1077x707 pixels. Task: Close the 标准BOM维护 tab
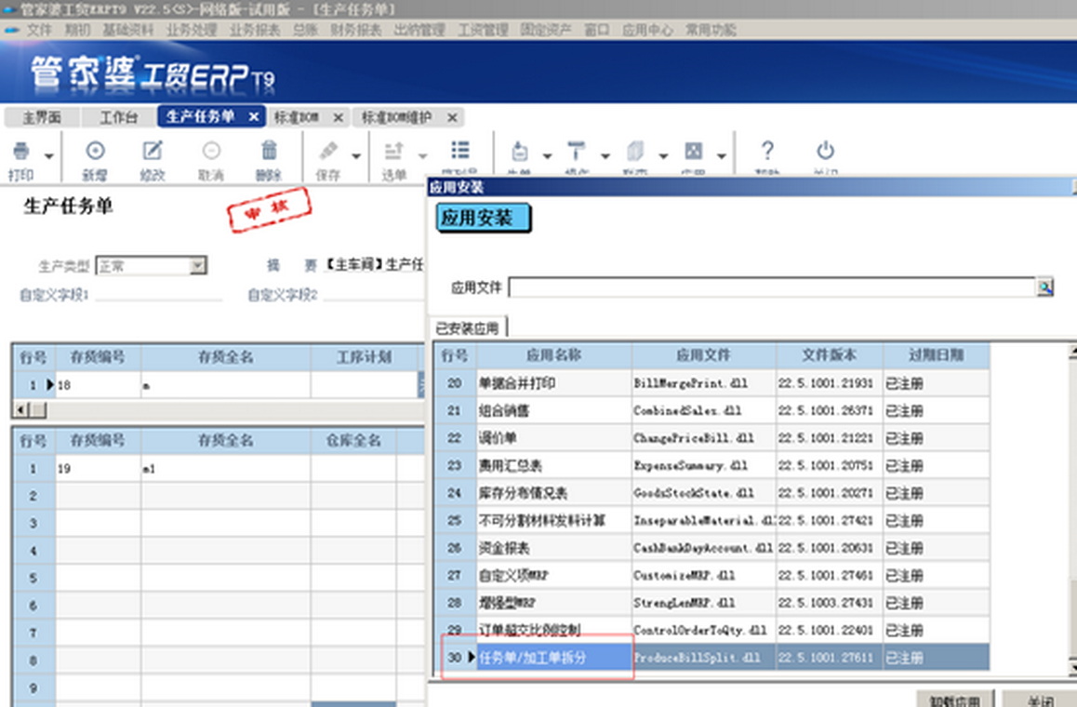coord(452,117)
